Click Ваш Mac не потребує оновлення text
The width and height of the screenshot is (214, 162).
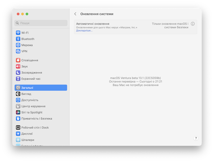click(136, 85)
